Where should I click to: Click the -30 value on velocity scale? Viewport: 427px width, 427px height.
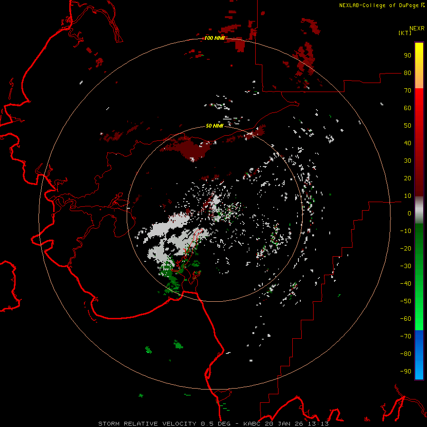(x=406, y=266)
